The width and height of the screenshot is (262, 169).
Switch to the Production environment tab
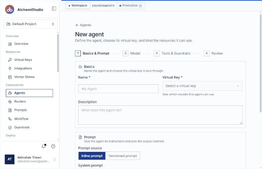click(131, 5)
